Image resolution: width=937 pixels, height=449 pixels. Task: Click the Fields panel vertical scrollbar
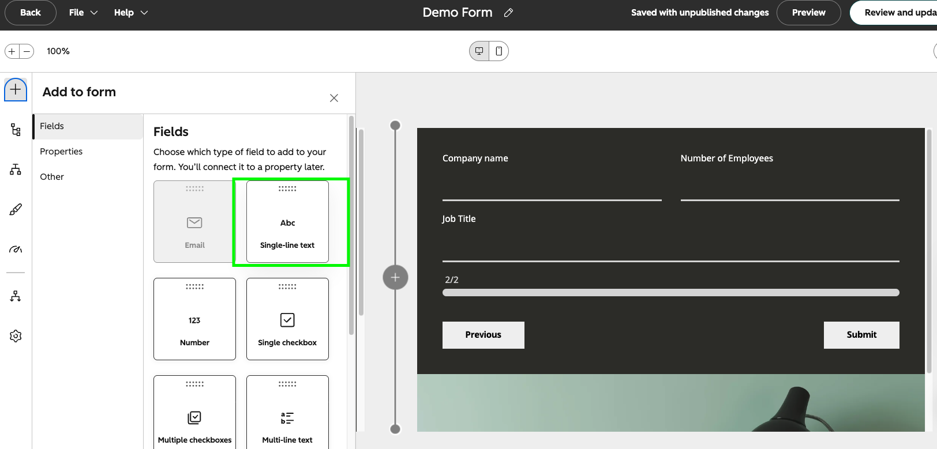(351, 225)
